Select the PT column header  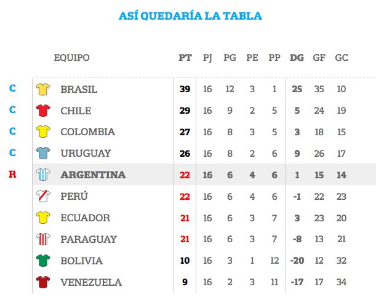click(x=185, y=58)
